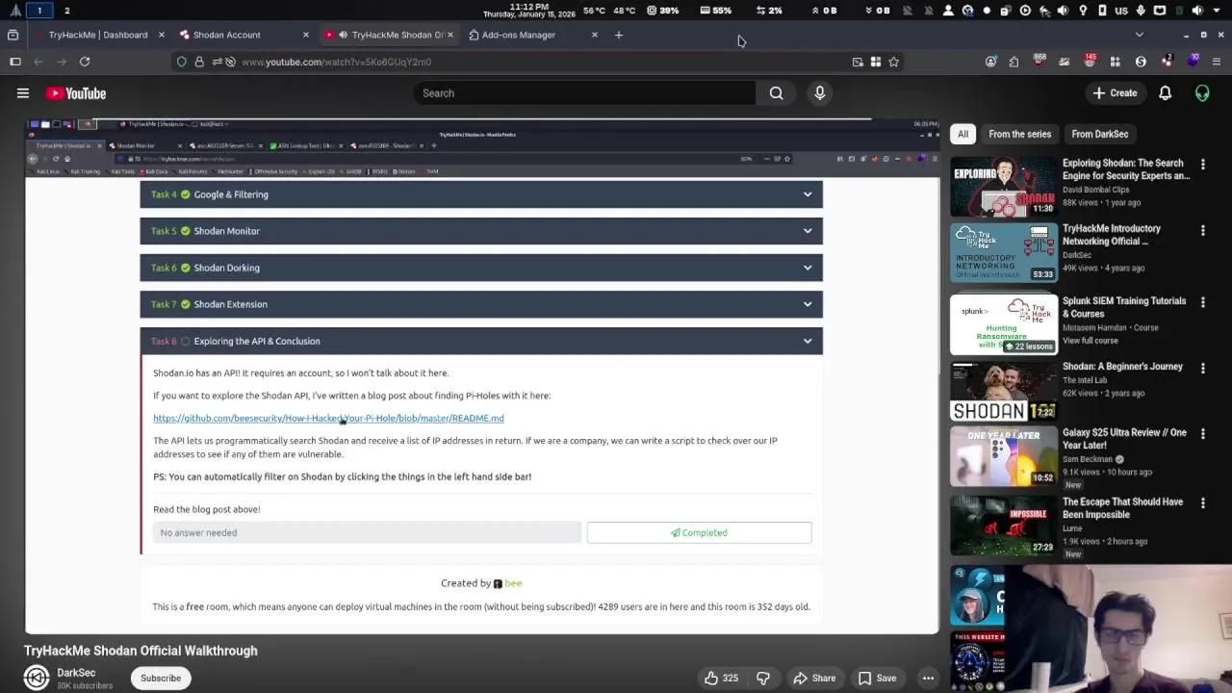Share the video
Screen dimensions: 1232x693
click(x=814, y=678)
